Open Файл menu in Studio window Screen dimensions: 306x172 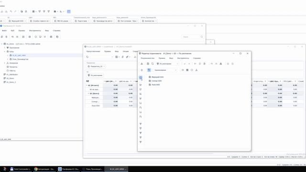(x=4, y=31)
